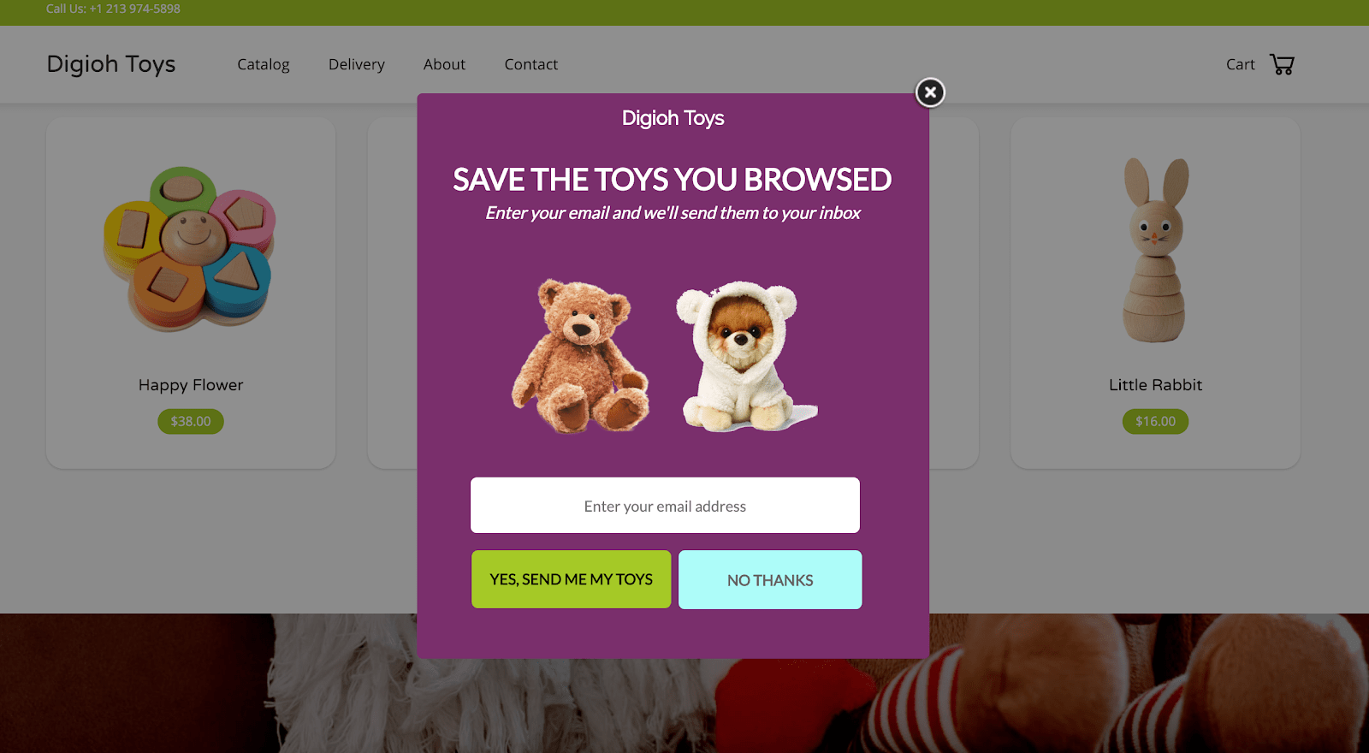Image resolution: width=1369 pixels, height=753 pixels.
Task: Open the Contact page
Action: pyautogui.click(x=531, y=64)
